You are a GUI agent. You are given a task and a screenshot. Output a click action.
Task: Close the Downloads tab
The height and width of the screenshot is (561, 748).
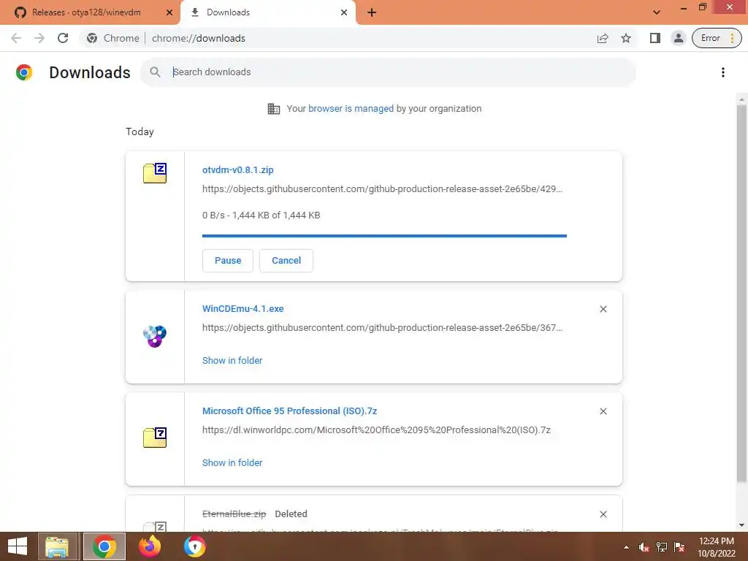344,12
